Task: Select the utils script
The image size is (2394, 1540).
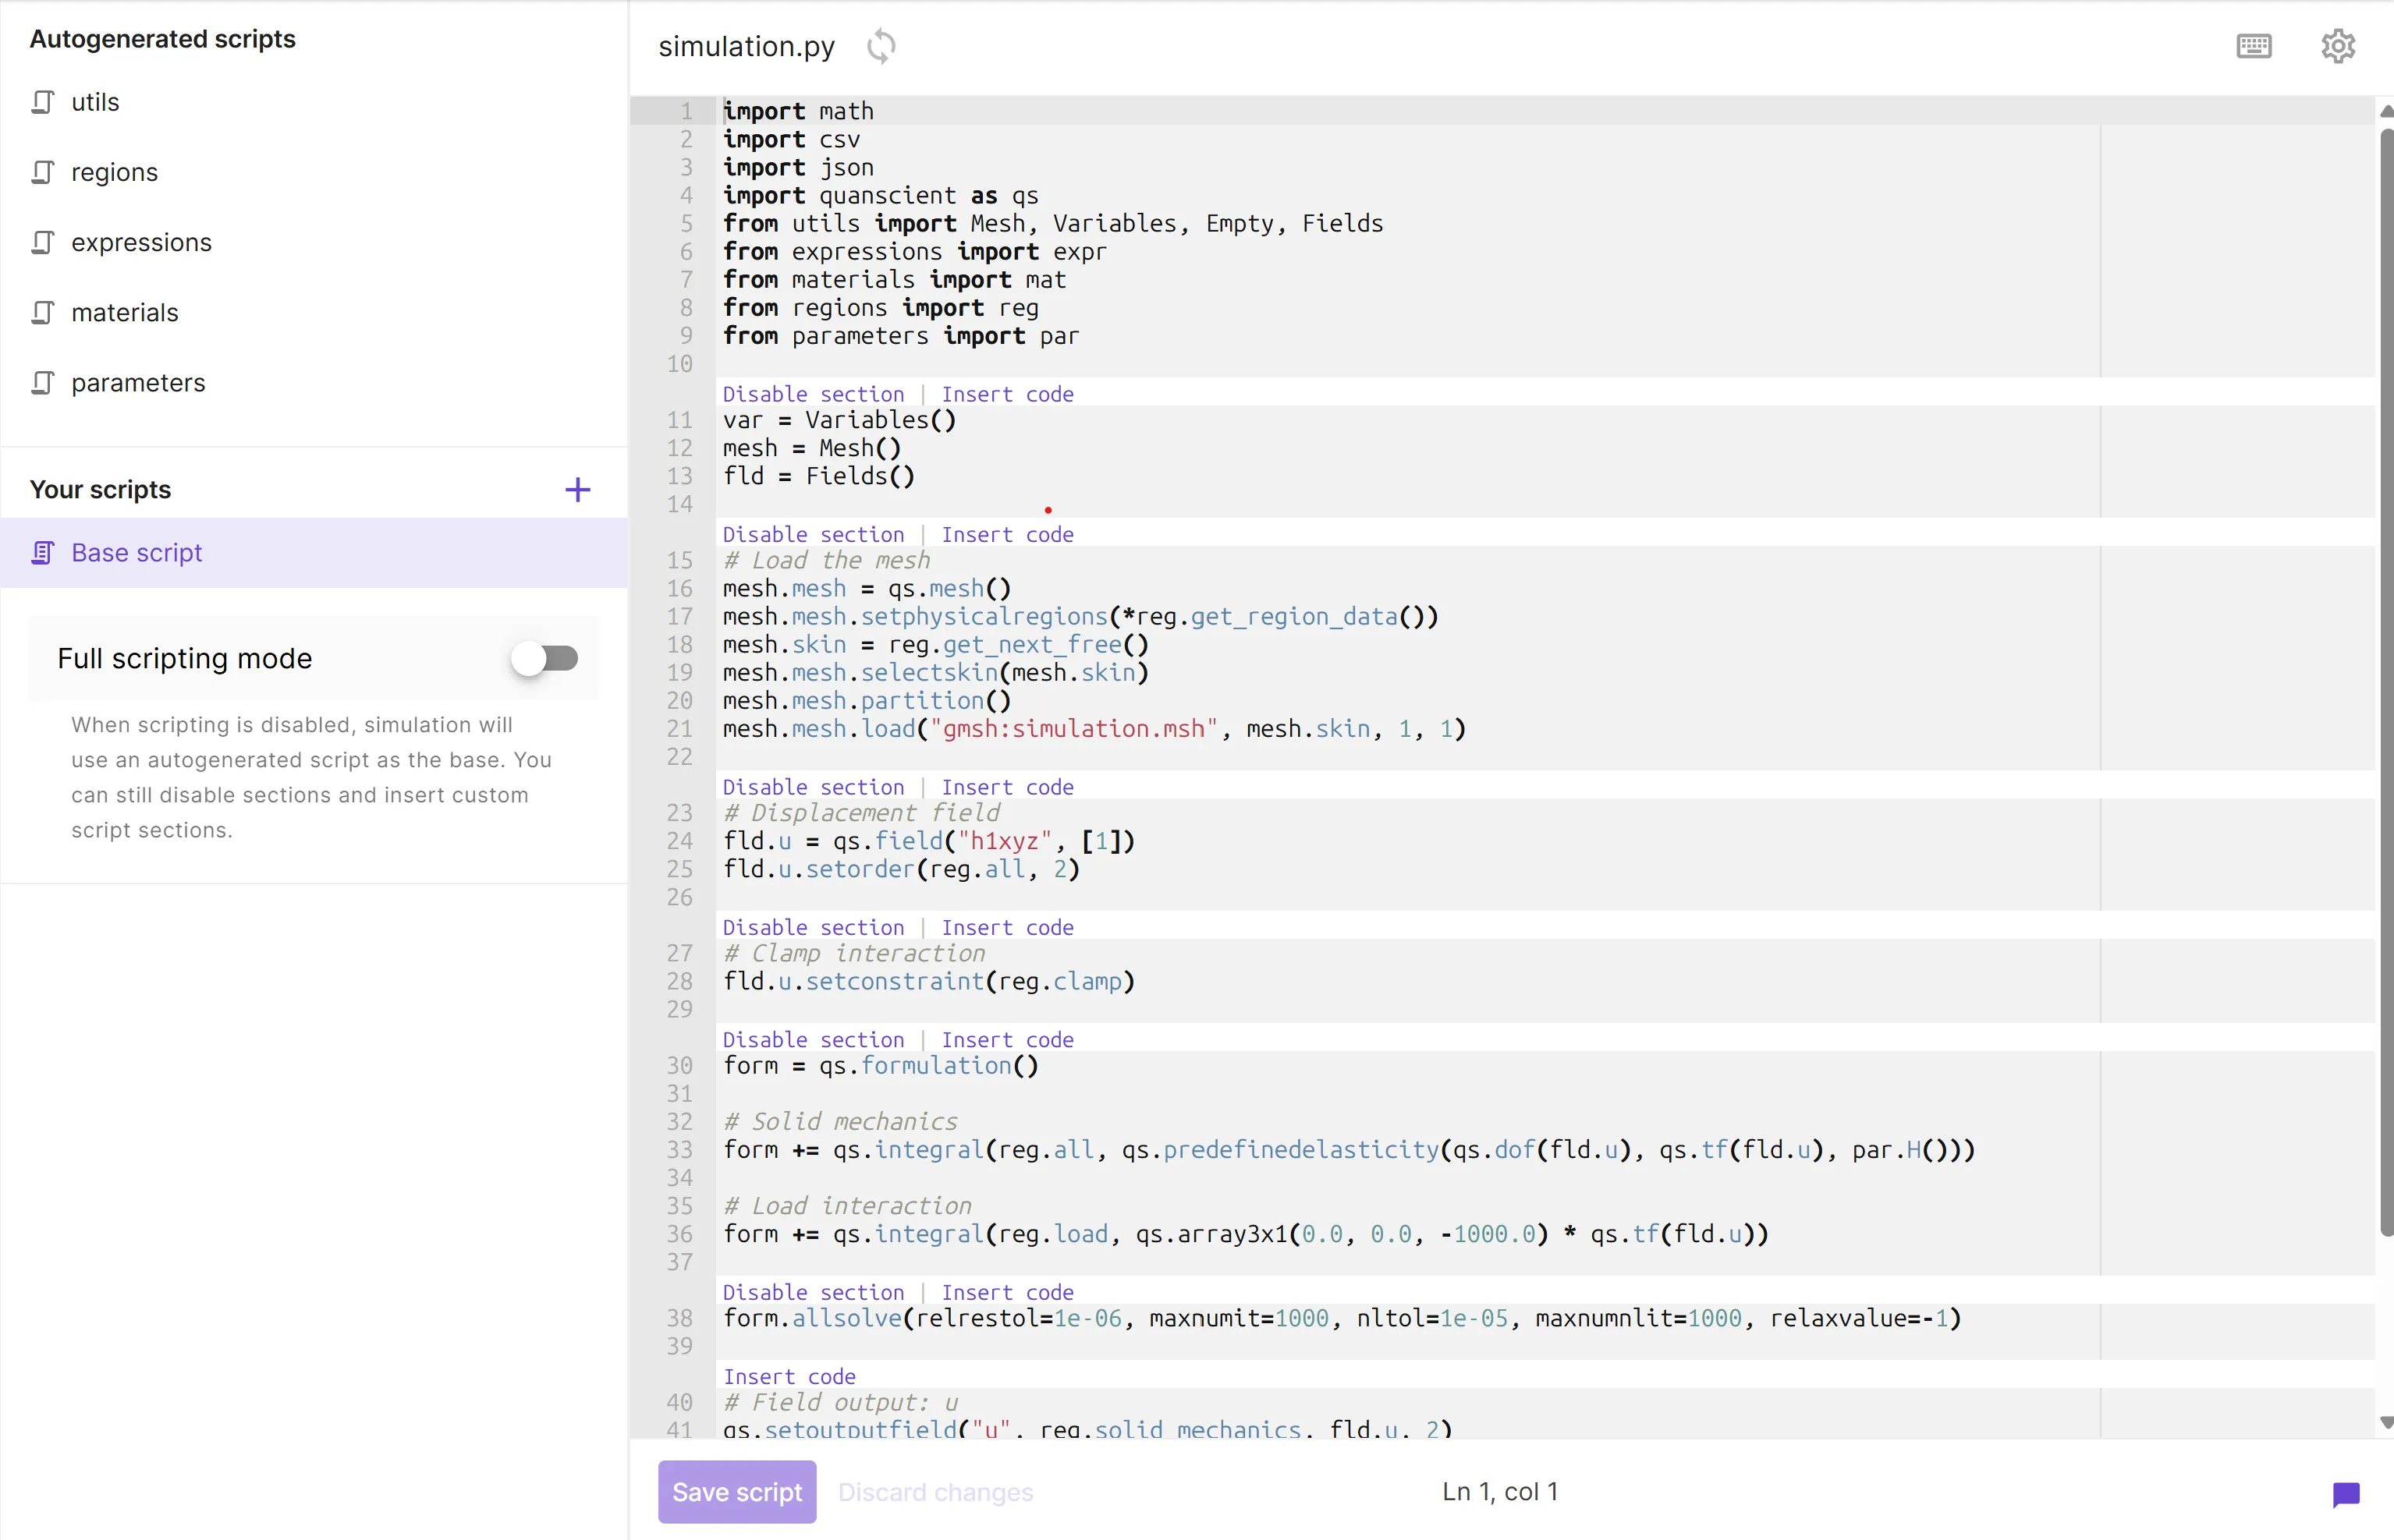Action: [95, 101]
